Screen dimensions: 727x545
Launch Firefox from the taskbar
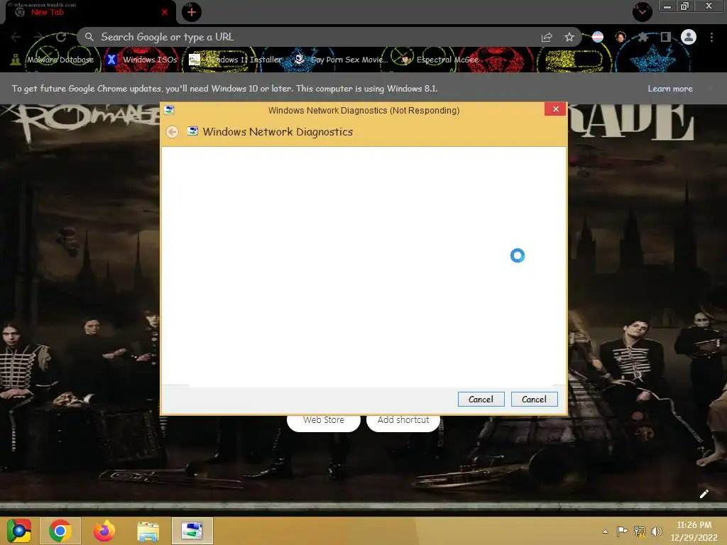tap(104, 531)
